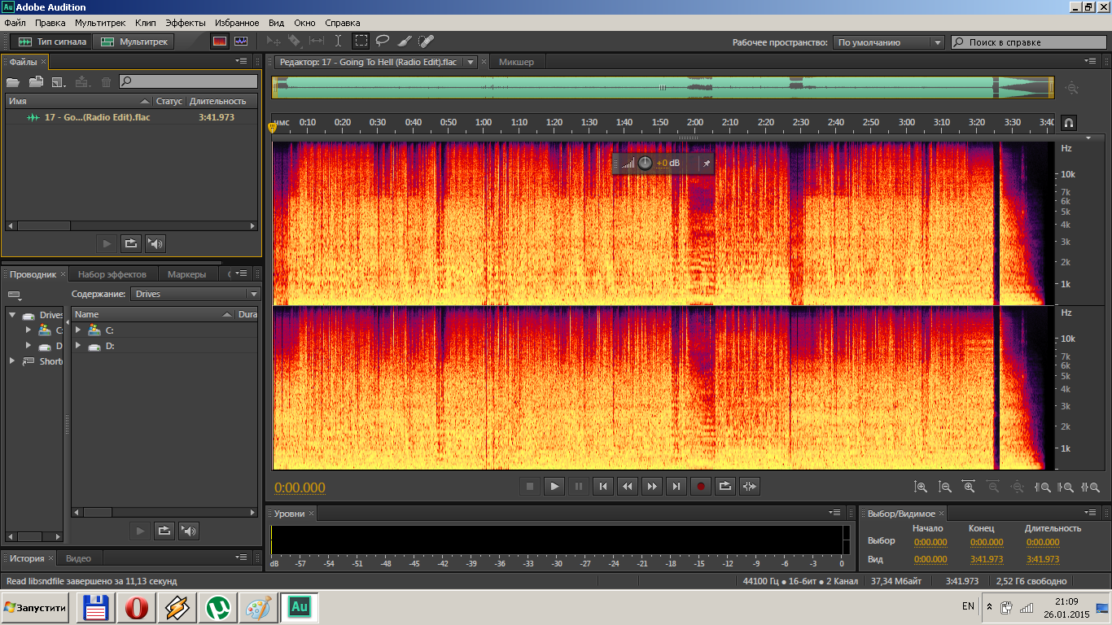Open the workspace dropdown "По умолчанию"
1112x625 pixels.
(888, 42)
